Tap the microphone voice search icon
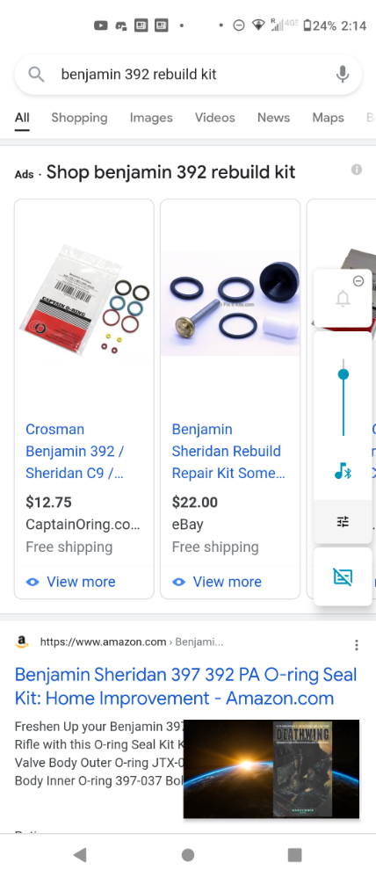376x877 pixels. coord(343,74)
